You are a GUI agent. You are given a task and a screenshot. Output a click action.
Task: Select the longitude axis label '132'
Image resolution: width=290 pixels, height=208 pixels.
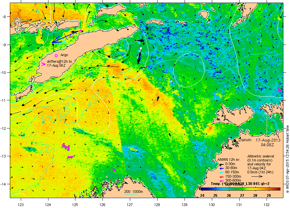tap(267, 204)
